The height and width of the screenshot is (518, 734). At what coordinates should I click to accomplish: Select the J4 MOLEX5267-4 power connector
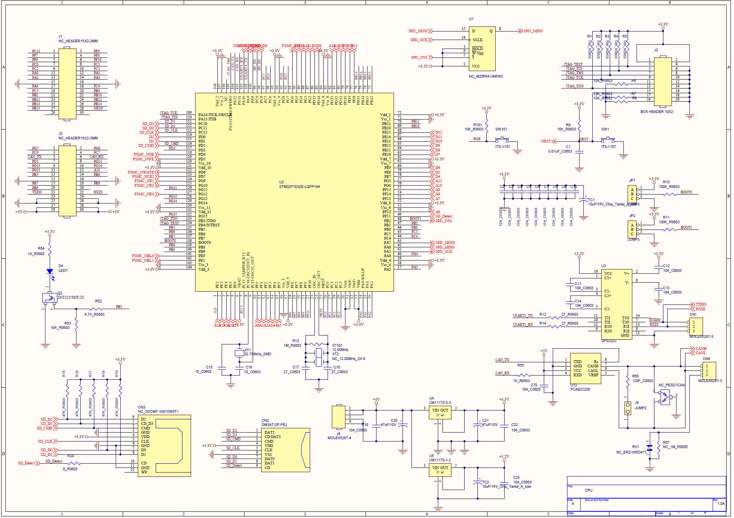pyautogui.click(x=338, y=417)
